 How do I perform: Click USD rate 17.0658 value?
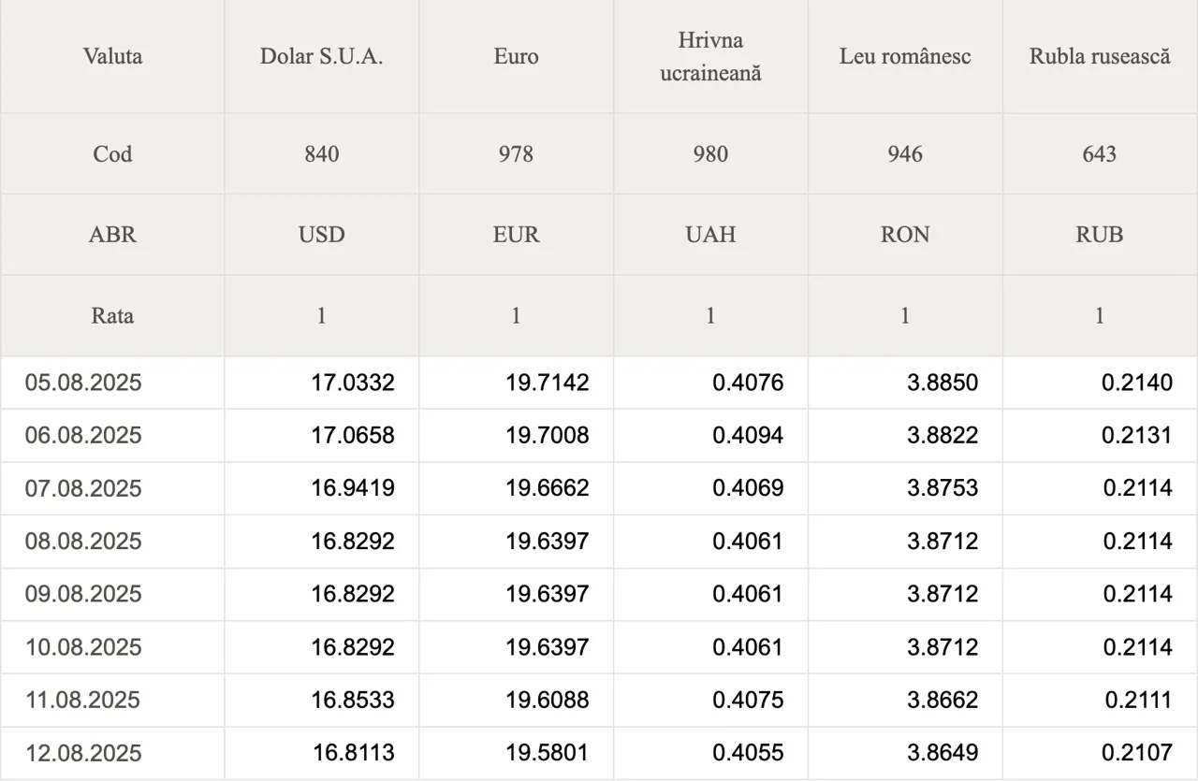(353, 435)
